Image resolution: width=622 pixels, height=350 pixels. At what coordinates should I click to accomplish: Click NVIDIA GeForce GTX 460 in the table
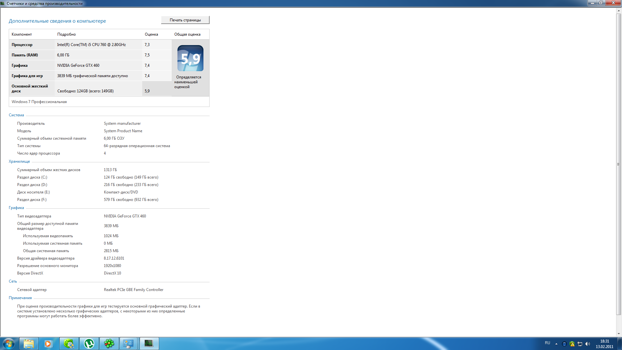(78, 65)
